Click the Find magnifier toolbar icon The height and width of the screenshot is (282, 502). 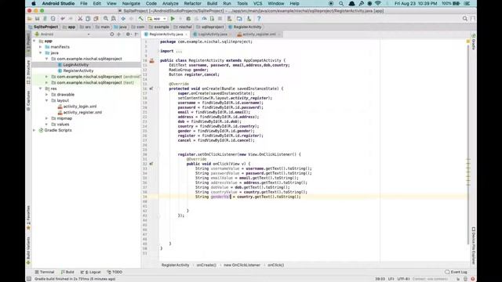pos(106,19)
